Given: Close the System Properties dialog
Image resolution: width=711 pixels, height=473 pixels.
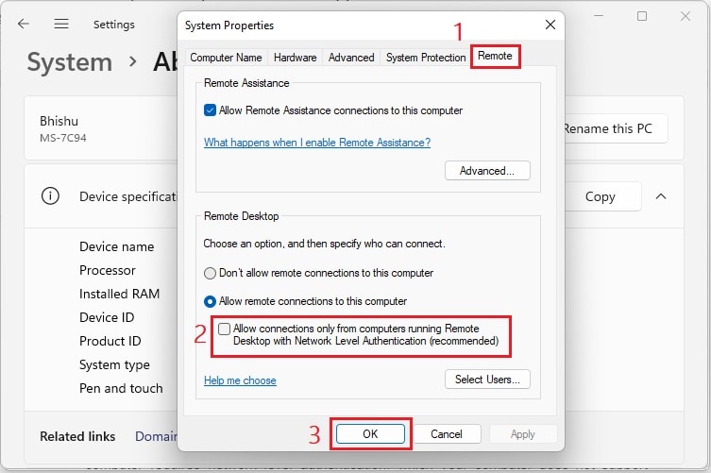Looking at the screenshot, I should [x=550, y=25].
